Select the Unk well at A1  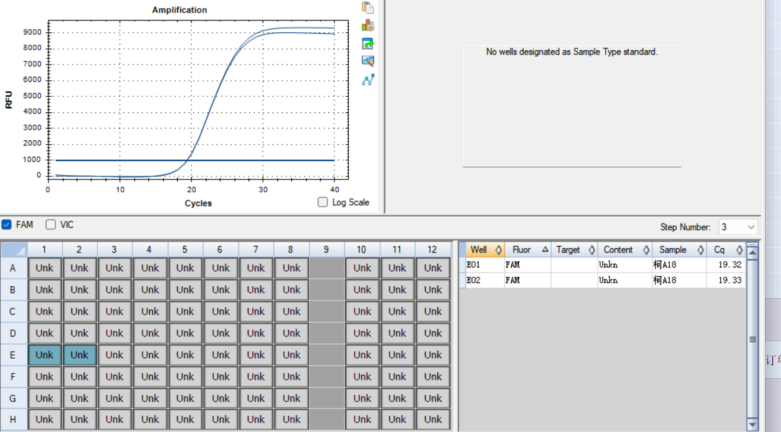click(x=45, y=268)
